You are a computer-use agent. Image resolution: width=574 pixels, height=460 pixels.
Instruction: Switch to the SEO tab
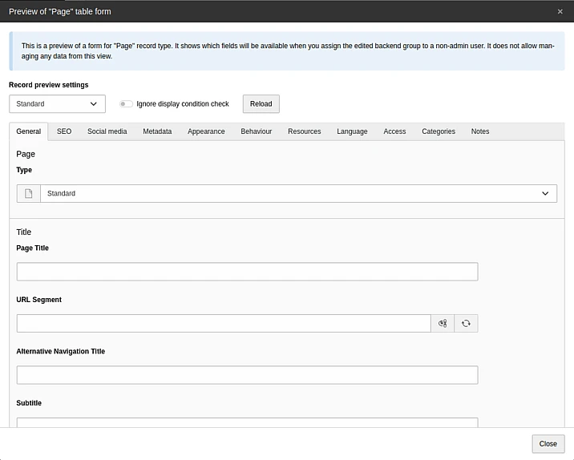tap(64, 131)
